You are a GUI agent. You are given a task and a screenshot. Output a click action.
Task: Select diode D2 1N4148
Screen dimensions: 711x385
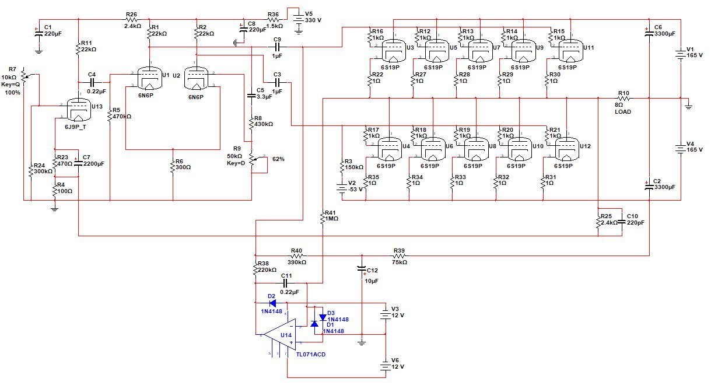(x=272, y=303)
